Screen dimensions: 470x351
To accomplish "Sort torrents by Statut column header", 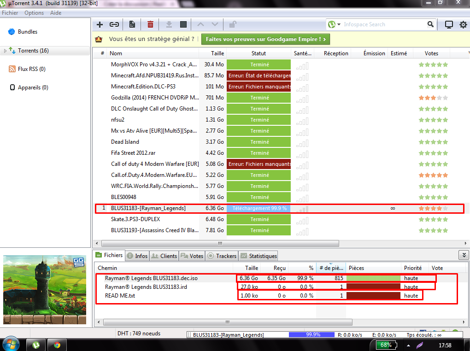I will 258,53.
